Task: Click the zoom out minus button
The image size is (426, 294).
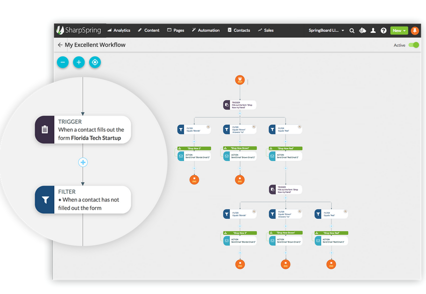Action: click(x=63, y=62)
